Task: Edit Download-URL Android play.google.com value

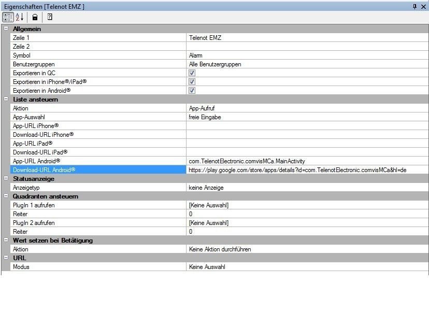Action: coord(307,169)
